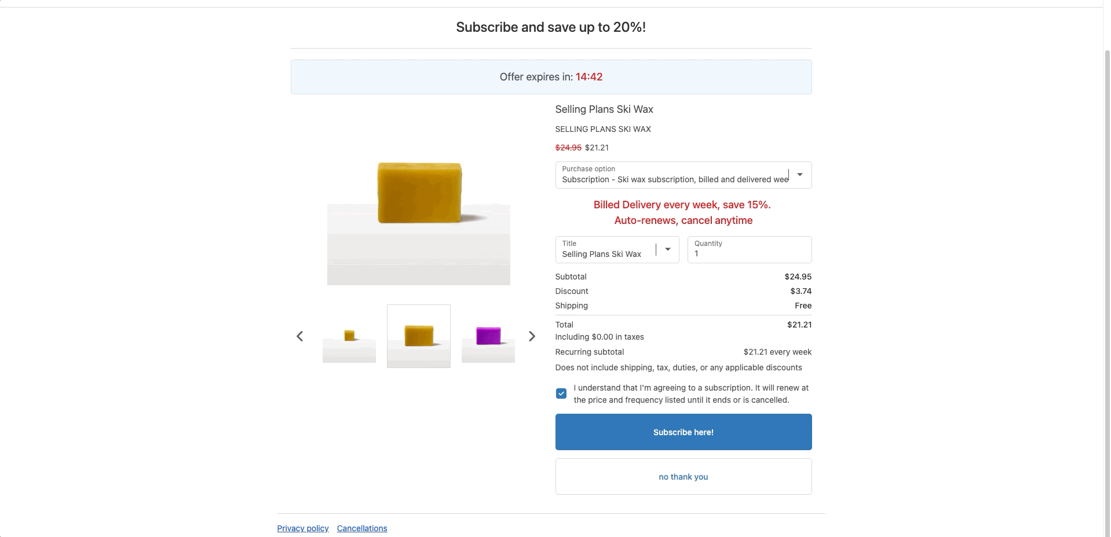The width and height of the screenshot is (1111, 537).
Task: Select the purple wax thumbnail
Action: 488,336
